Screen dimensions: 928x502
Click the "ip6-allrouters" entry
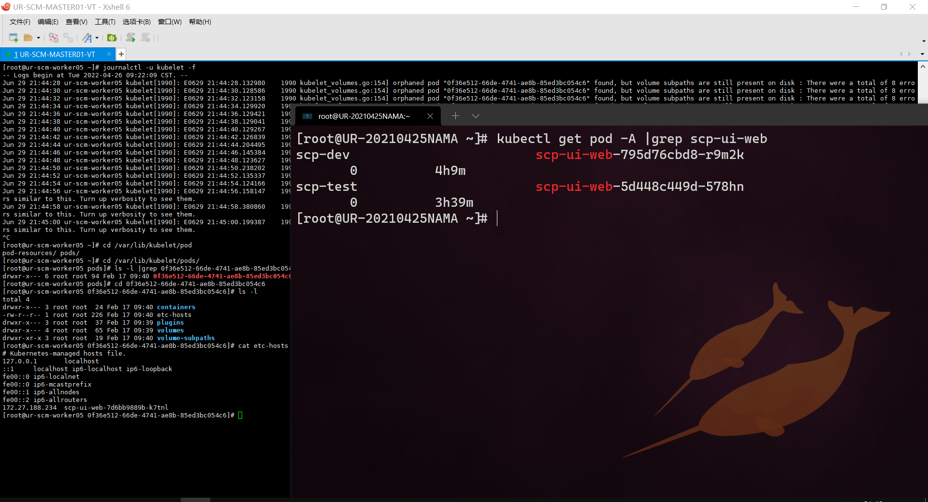[60, 400]
